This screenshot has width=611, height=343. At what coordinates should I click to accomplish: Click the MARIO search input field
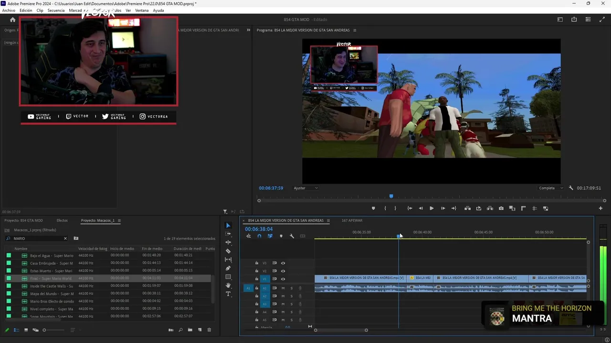coord(37,238)
